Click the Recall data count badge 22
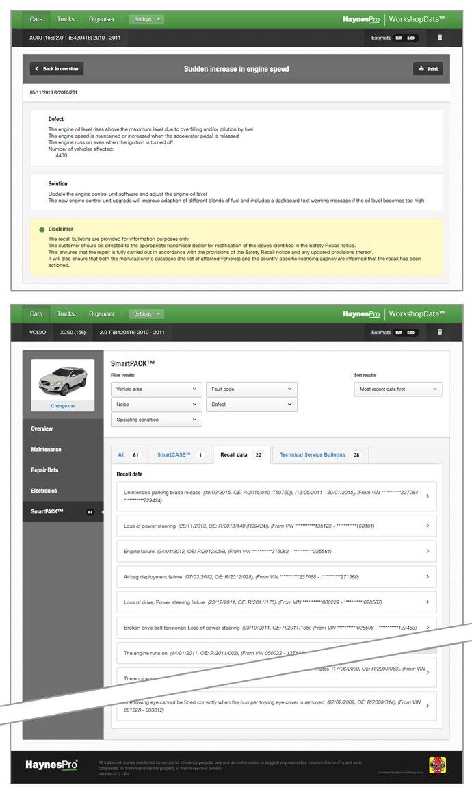Image resolution: width=472 pixels, height=796 pixels. coord(259,455)
